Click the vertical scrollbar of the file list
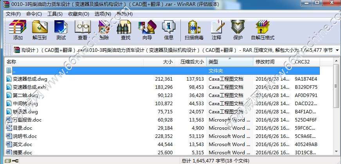This screenshot has height=164, width=341. [337, 106]
